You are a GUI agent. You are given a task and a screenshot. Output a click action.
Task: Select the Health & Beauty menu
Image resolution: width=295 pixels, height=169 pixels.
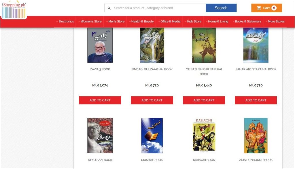pos(141,21)
